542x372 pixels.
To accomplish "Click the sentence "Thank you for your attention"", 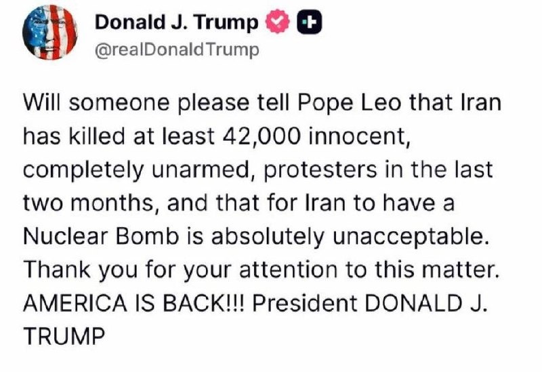I will (180, 270).
